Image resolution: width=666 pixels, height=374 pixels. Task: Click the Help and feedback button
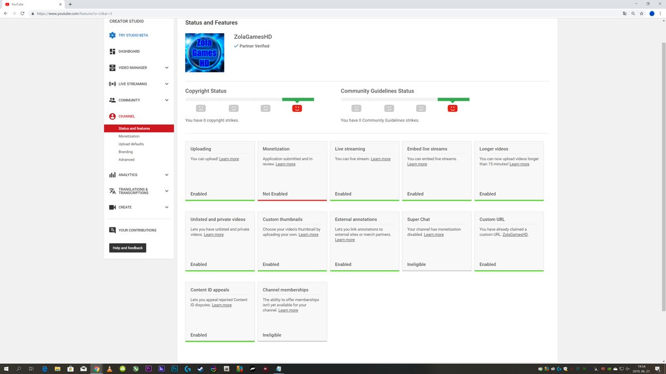pyautogui.click(x=128, y=248)
